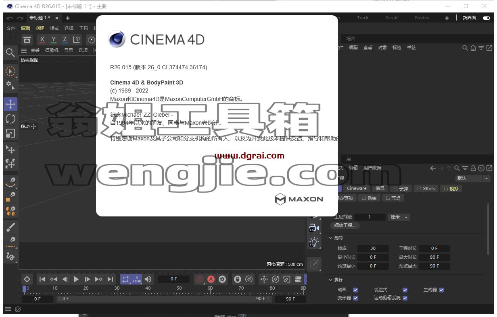The height and width of the screenshot is (317, 497).
Task: Open object manager 标签 menu
Action: [x=397, y=47]
